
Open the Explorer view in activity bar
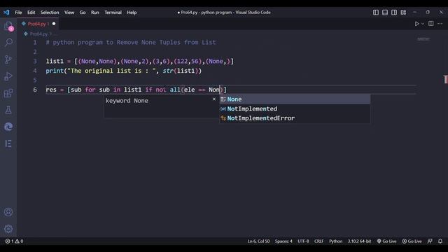click(8, 26)
